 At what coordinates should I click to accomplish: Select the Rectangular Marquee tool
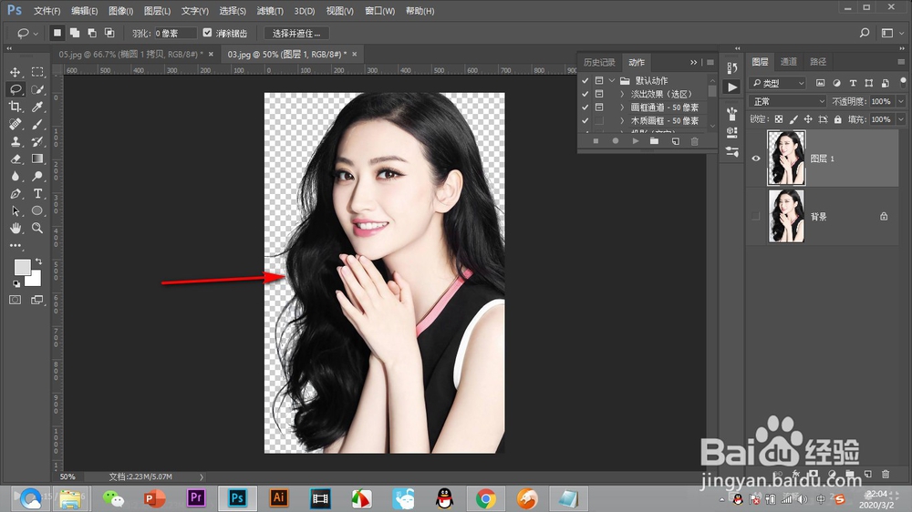pos(37,72)
